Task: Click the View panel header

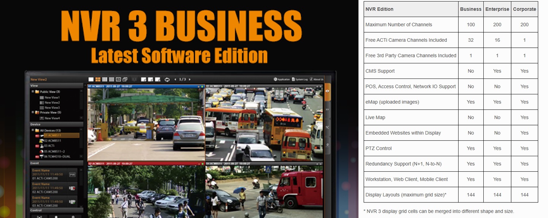Action: tap(56, 86)
